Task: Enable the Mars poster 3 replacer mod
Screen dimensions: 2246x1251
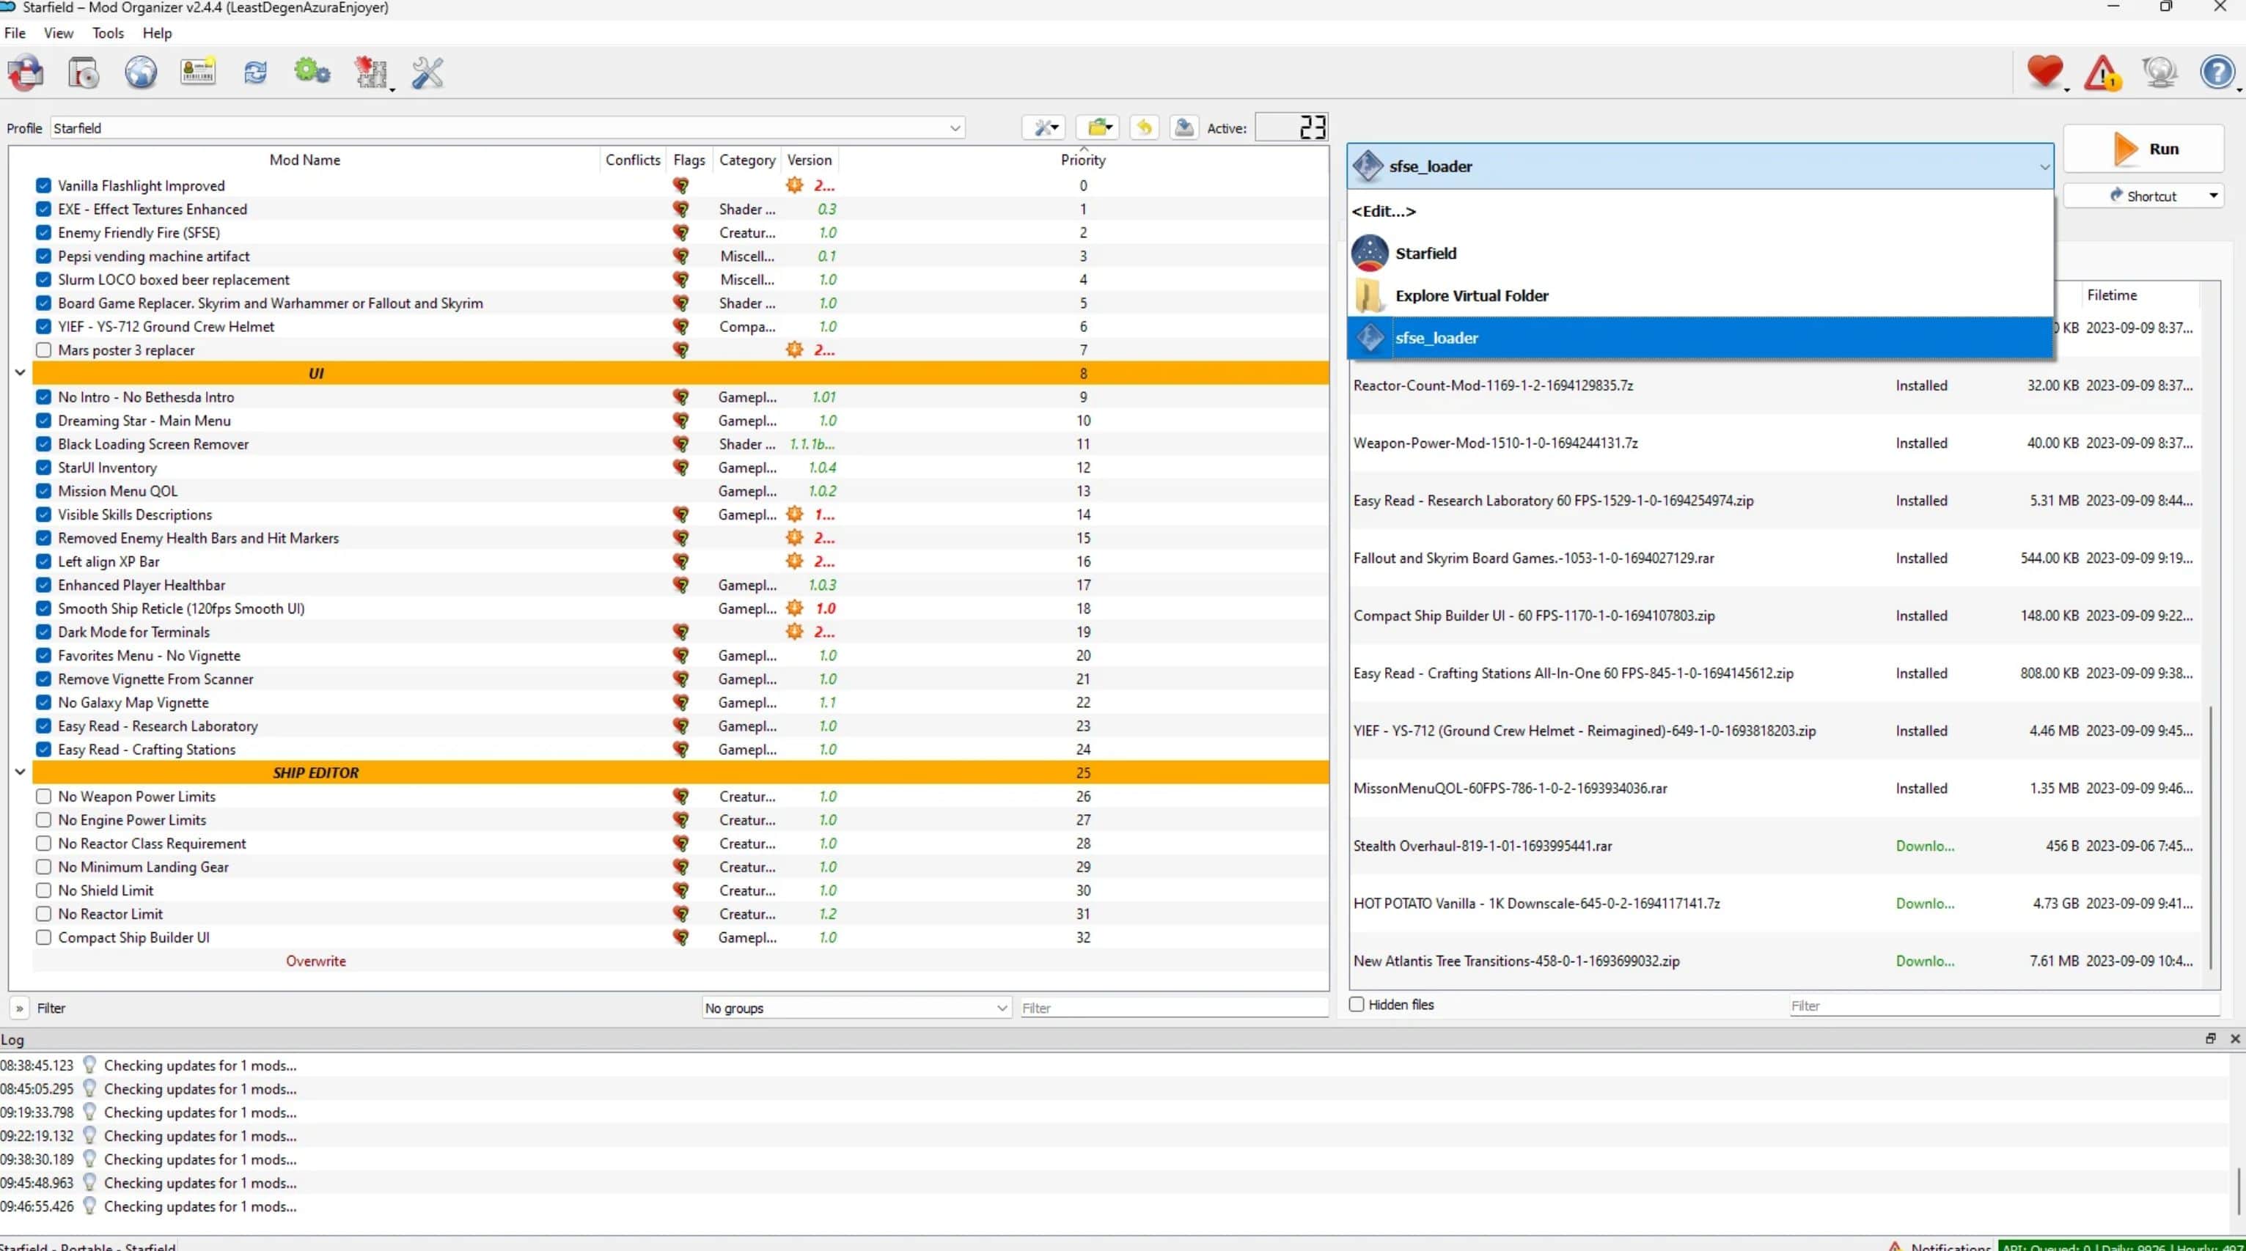Action: point(43,350)
